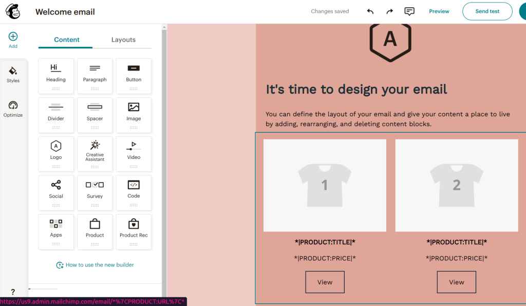526x306 pixels.
Task: Click the question mark help icon
Action: coord(13,292)
